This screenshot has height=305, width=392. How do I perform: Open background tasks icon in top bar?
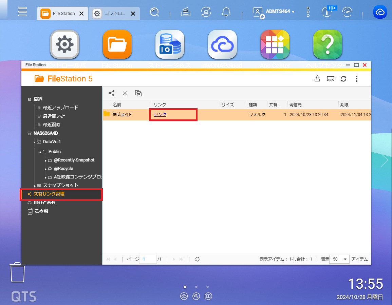186,12
